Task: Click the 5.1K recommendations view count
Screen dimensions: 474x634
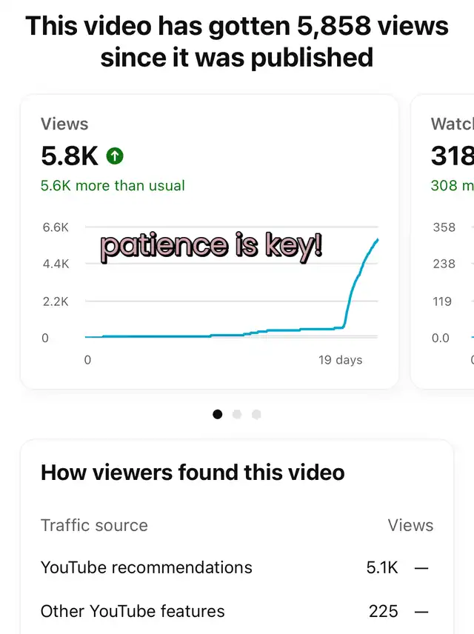Action: pos(382,567)
